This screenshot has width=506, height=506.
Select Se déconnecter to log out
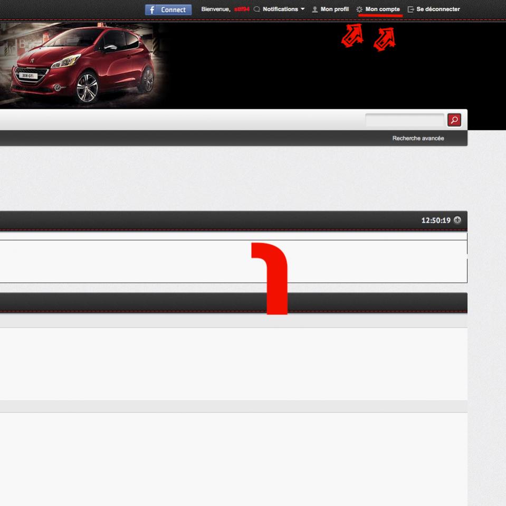(x=438, y=9)
